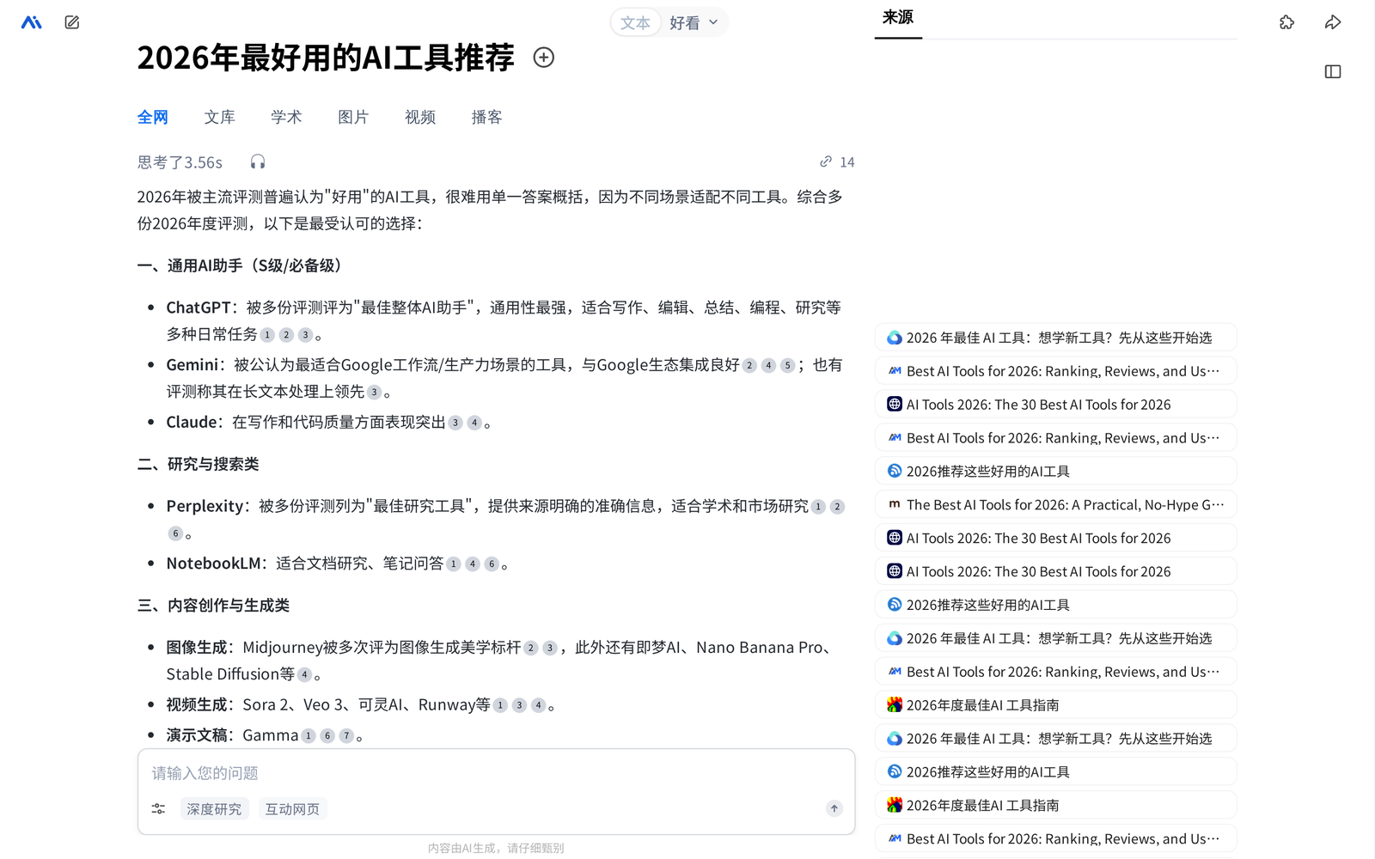Focus the question input field
1375x859 pixels.
(496, 773)
